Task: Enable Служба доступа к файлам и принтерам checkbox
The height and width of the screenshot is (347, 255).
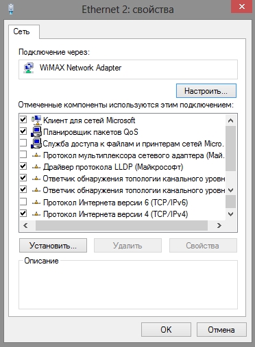Action: coord(23,143)
